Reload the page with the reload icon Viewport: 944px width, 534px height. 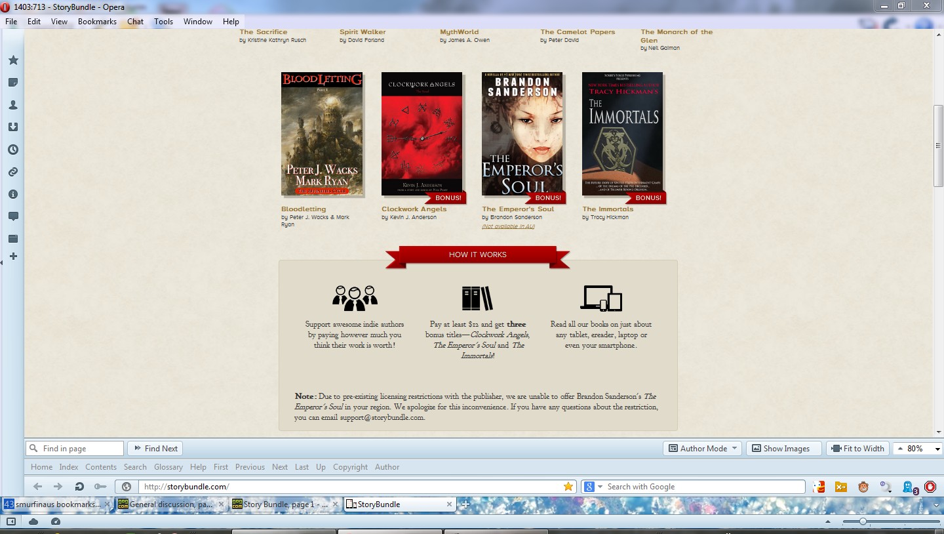click(79, 487)
